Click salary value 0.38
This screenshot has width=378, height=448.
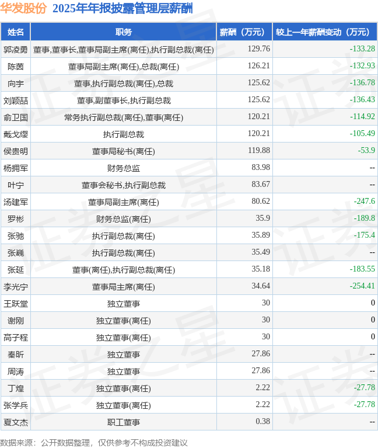click(262, 422)
